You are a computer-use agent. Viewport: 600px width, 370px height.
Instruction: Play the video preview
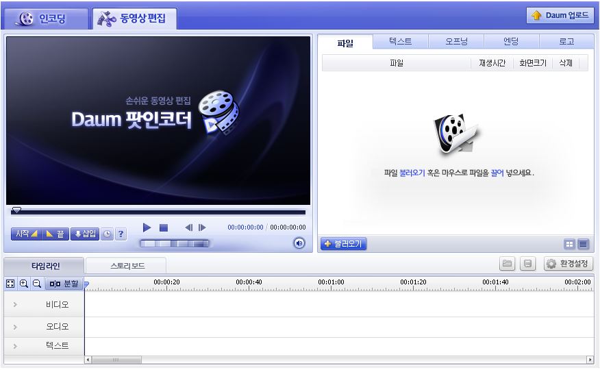click(x=147, y=227)
